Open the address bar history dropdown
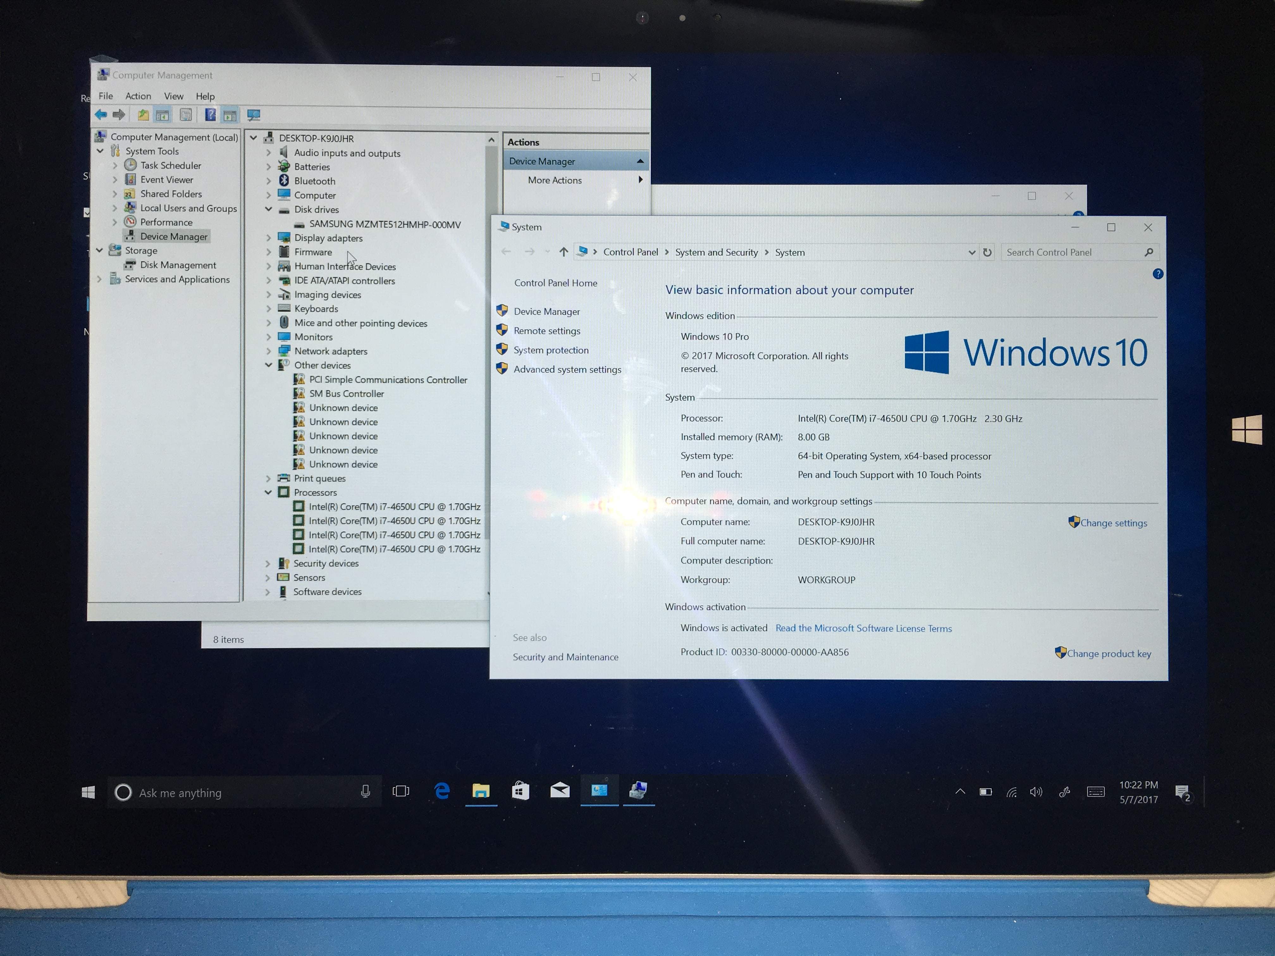 click(972, 252)
